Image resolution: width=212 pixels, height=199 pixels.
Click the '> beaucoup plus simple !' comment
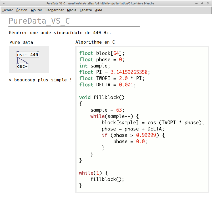click(x=40, y=80)
